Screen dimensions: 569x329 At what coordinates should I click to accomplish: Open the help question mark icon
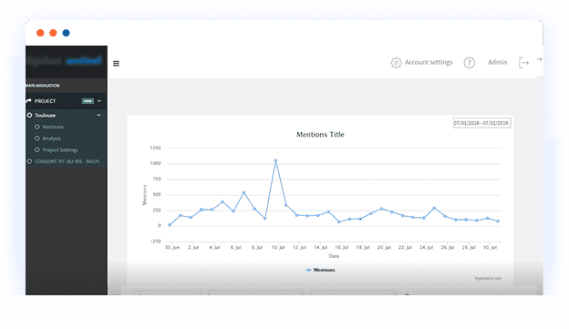[470, 63]
